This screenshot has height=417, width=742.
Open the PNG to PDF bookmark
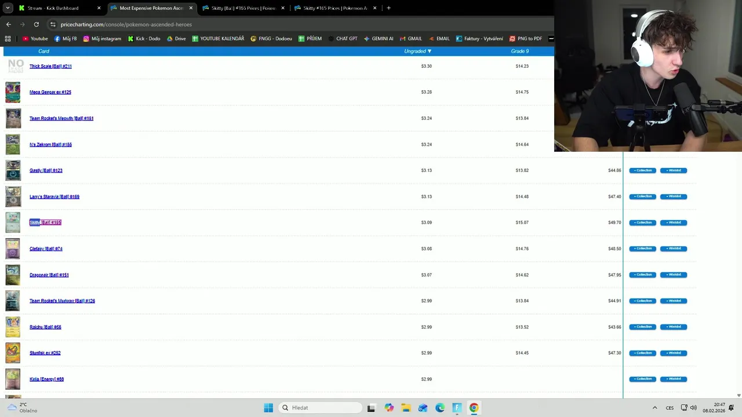(526, 39)
